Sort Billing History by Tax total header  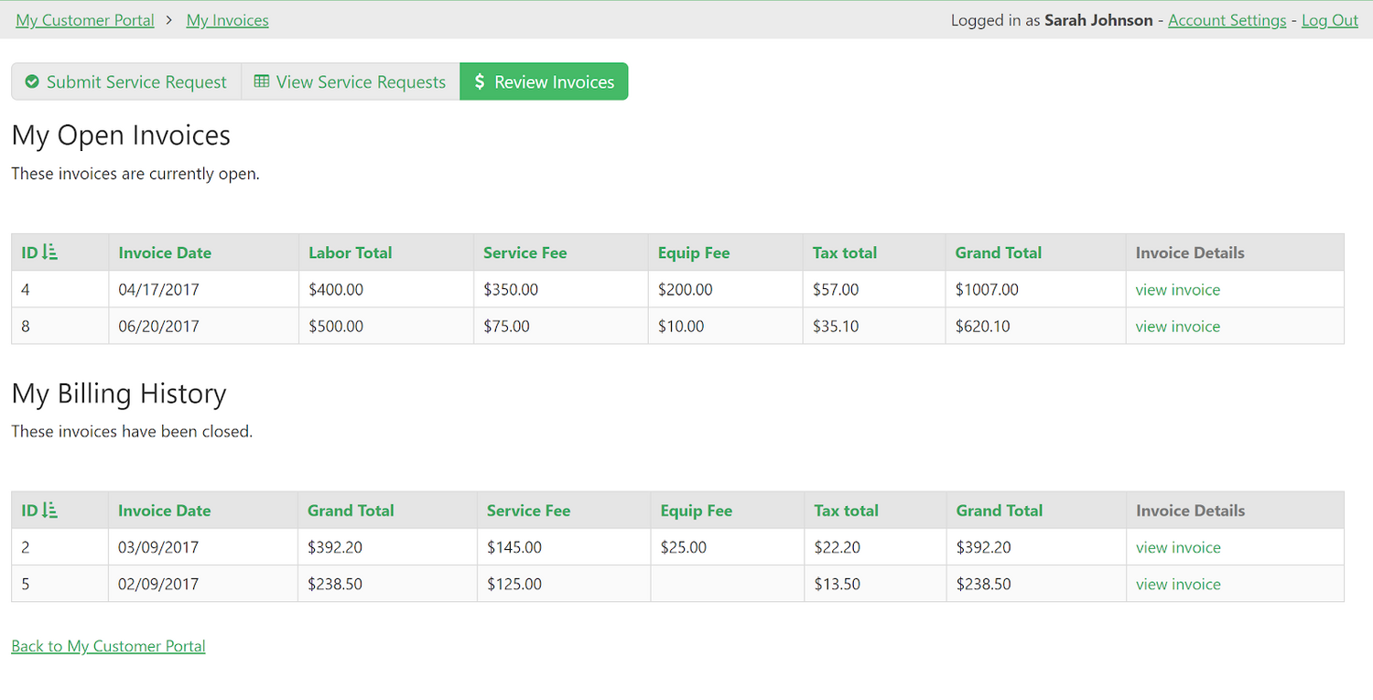coord(846,511)
